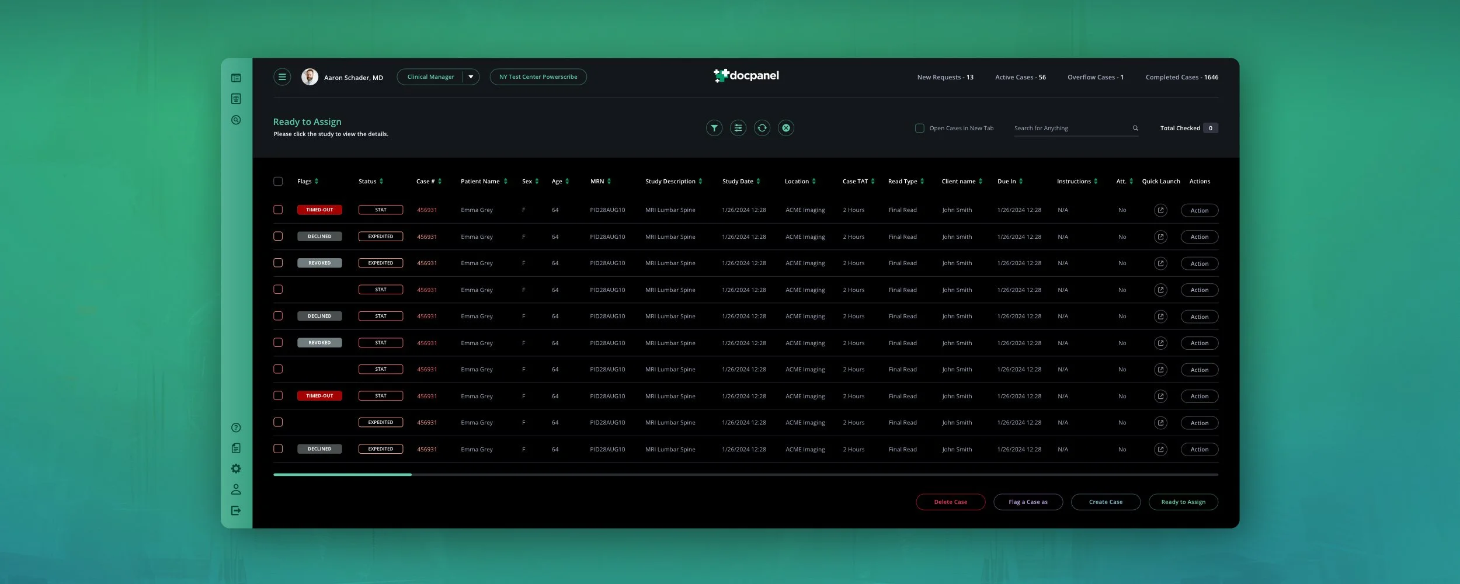Sort by Read Type arrows

coord(922,182)
